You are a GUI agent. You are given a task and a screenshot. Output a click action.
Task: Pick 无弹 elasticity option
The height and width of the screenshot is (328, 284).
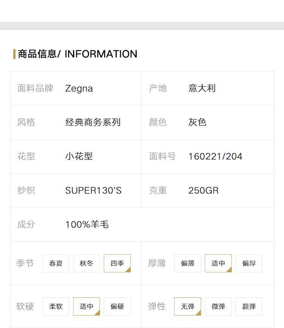click(187, 306)
